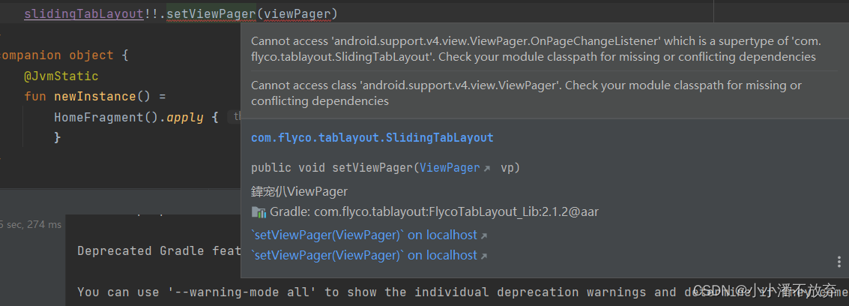Image resolution: width=849 pixels, height=306 pixels.
Task: Click the @JvmStatic annotation
Action: [x=61, y=76]
